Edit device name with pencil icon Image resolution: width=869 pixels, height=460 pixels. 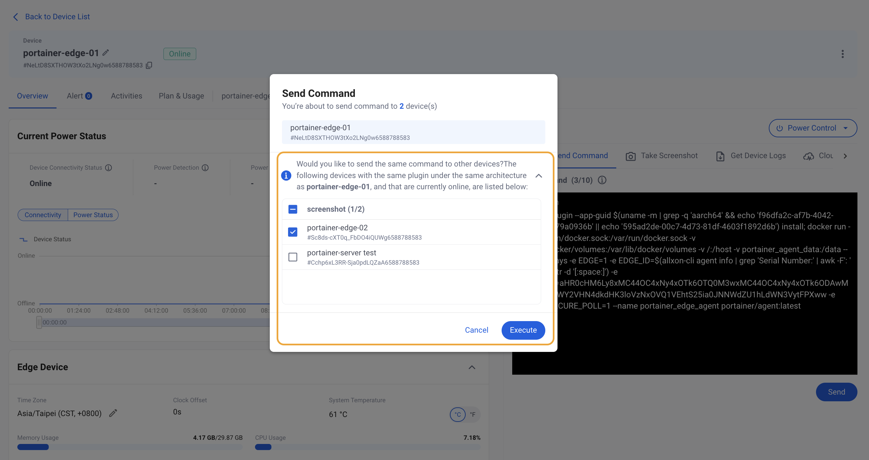click(x=106, y=53)
